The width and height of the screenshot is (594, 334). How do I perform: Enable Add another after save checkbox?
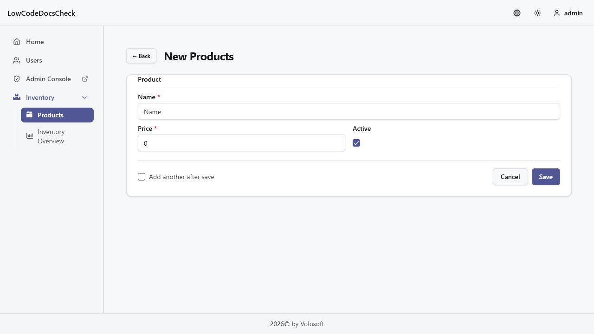tap(142, 177)
